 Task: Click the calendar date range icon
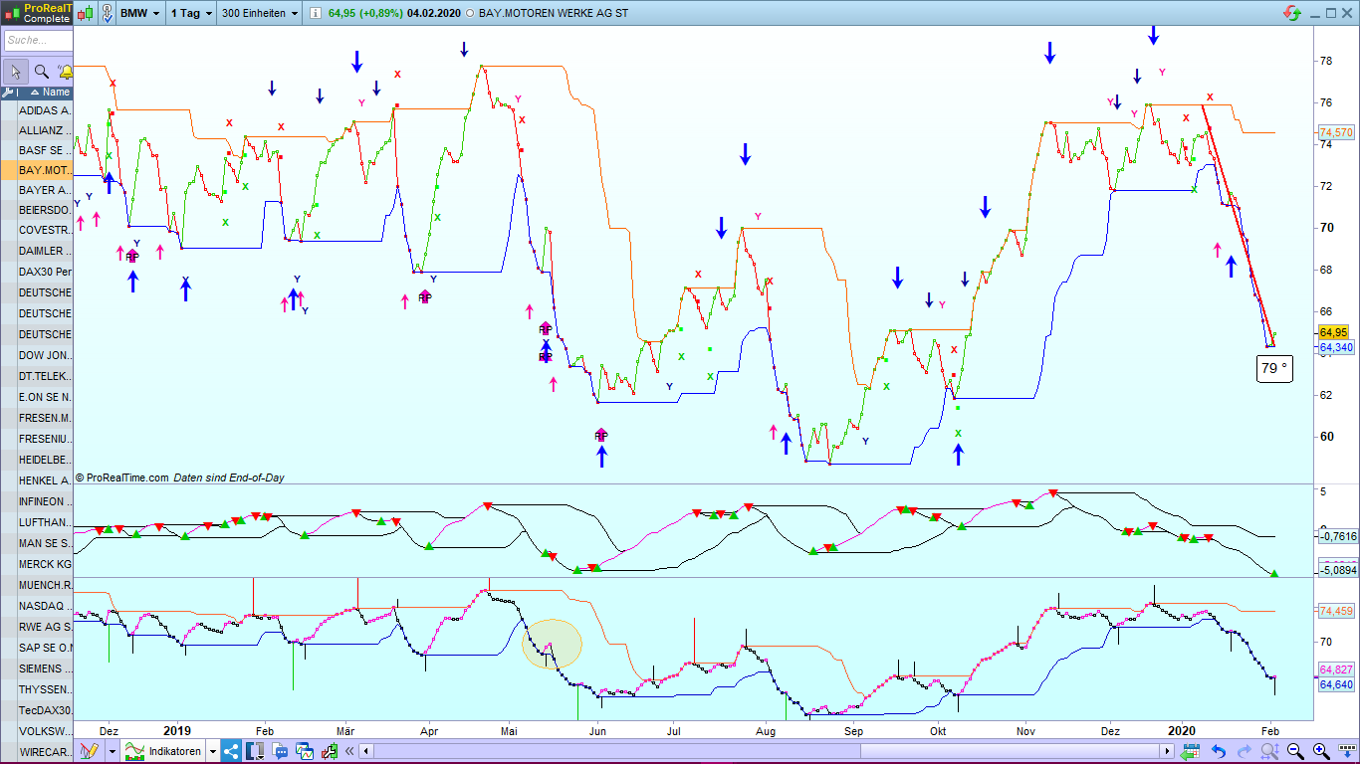[x=1192, y=751]
